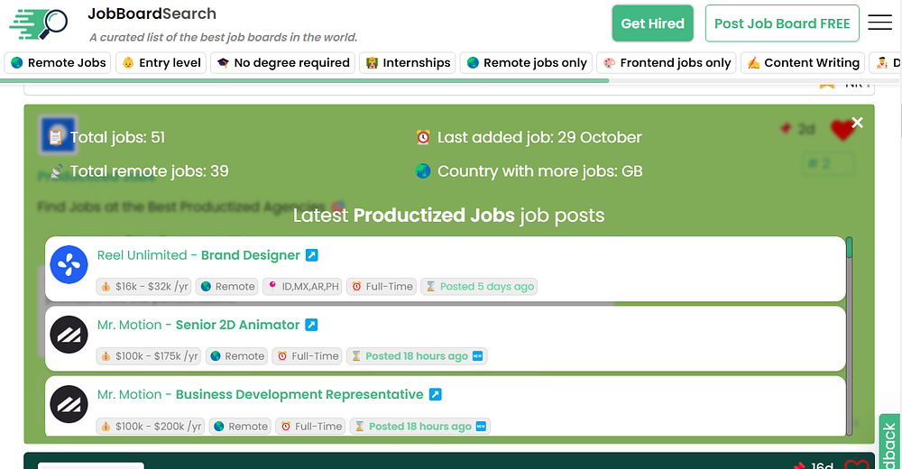Click the $100k - $200k /yr salary tag
The height and width of the screenshot is (469, 902).
pyautogui.click(x=150, y=427)
